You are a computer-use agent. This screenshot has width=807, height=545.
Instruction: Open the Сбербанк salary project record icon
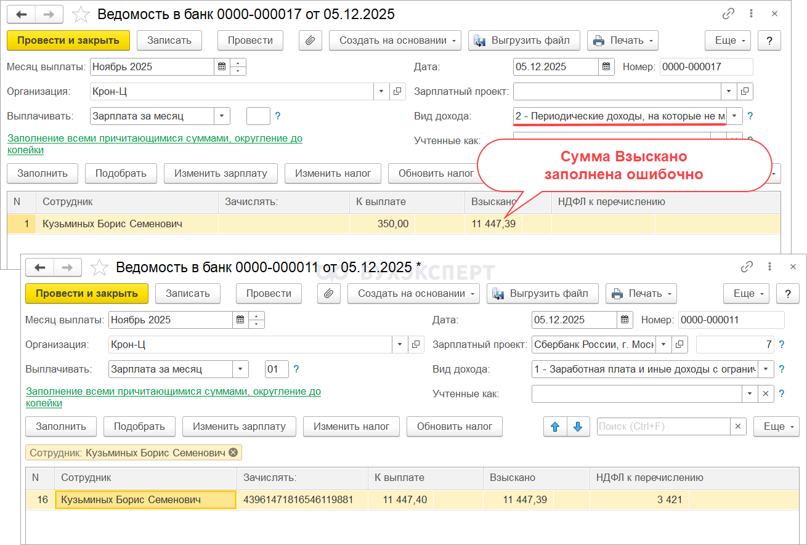[x=680, y=344]
